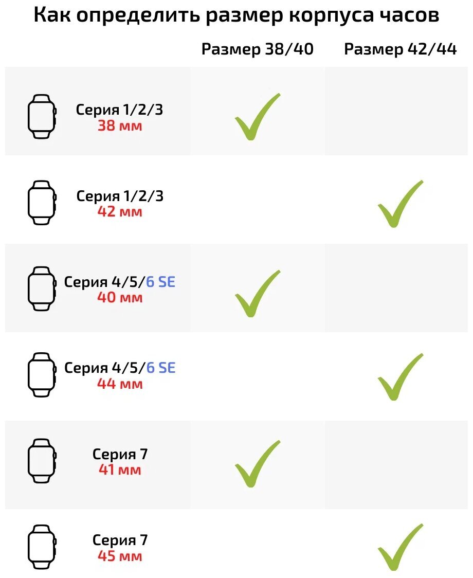The image size is (473, 578).
Task: Click the title Как определить размер корпуса часов
Action: tap(236, 16)
